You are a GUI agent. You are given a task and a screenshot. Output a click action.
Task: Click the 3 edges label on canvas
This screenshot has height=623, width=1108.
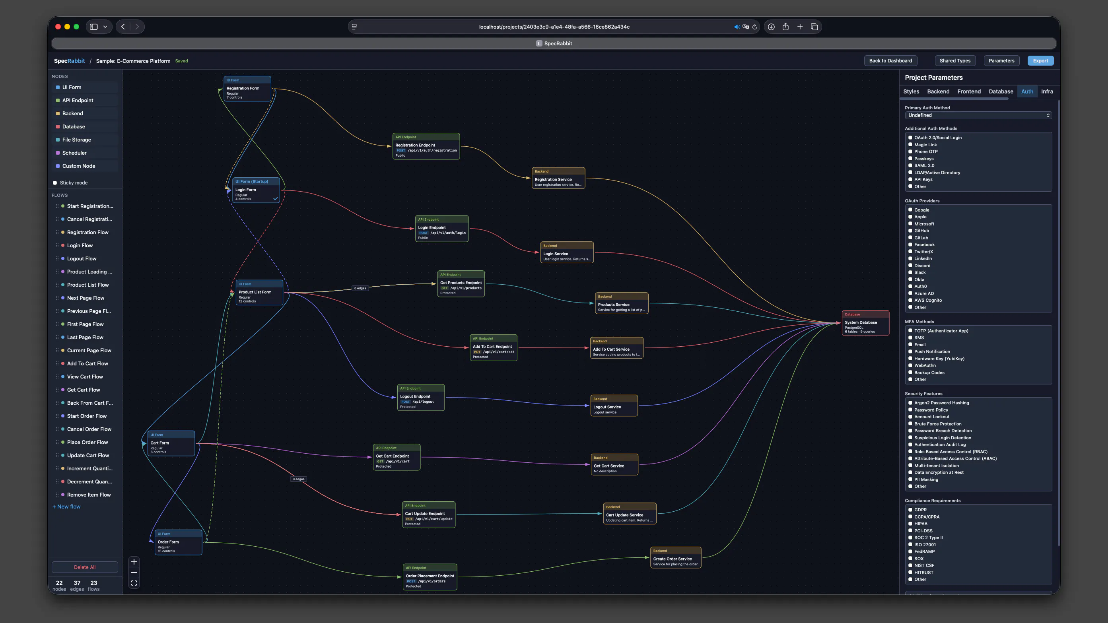pyautogui.click(x=299, y=479)
